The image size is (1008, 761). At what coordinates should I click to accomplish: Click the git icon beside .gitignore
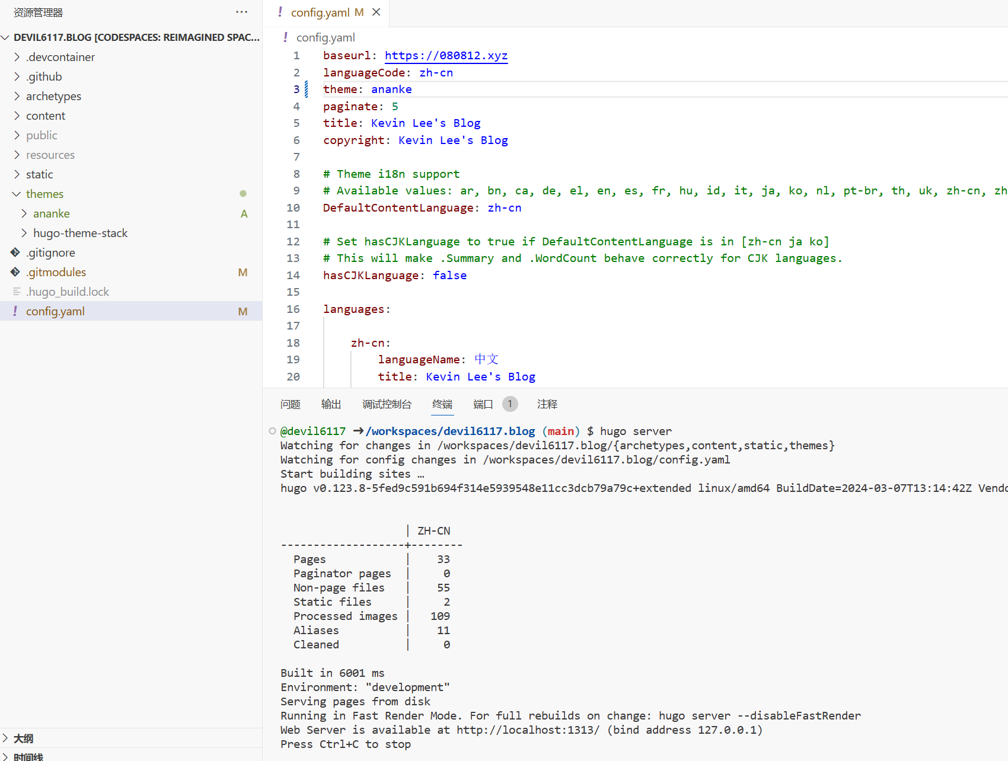coord(15,252)
